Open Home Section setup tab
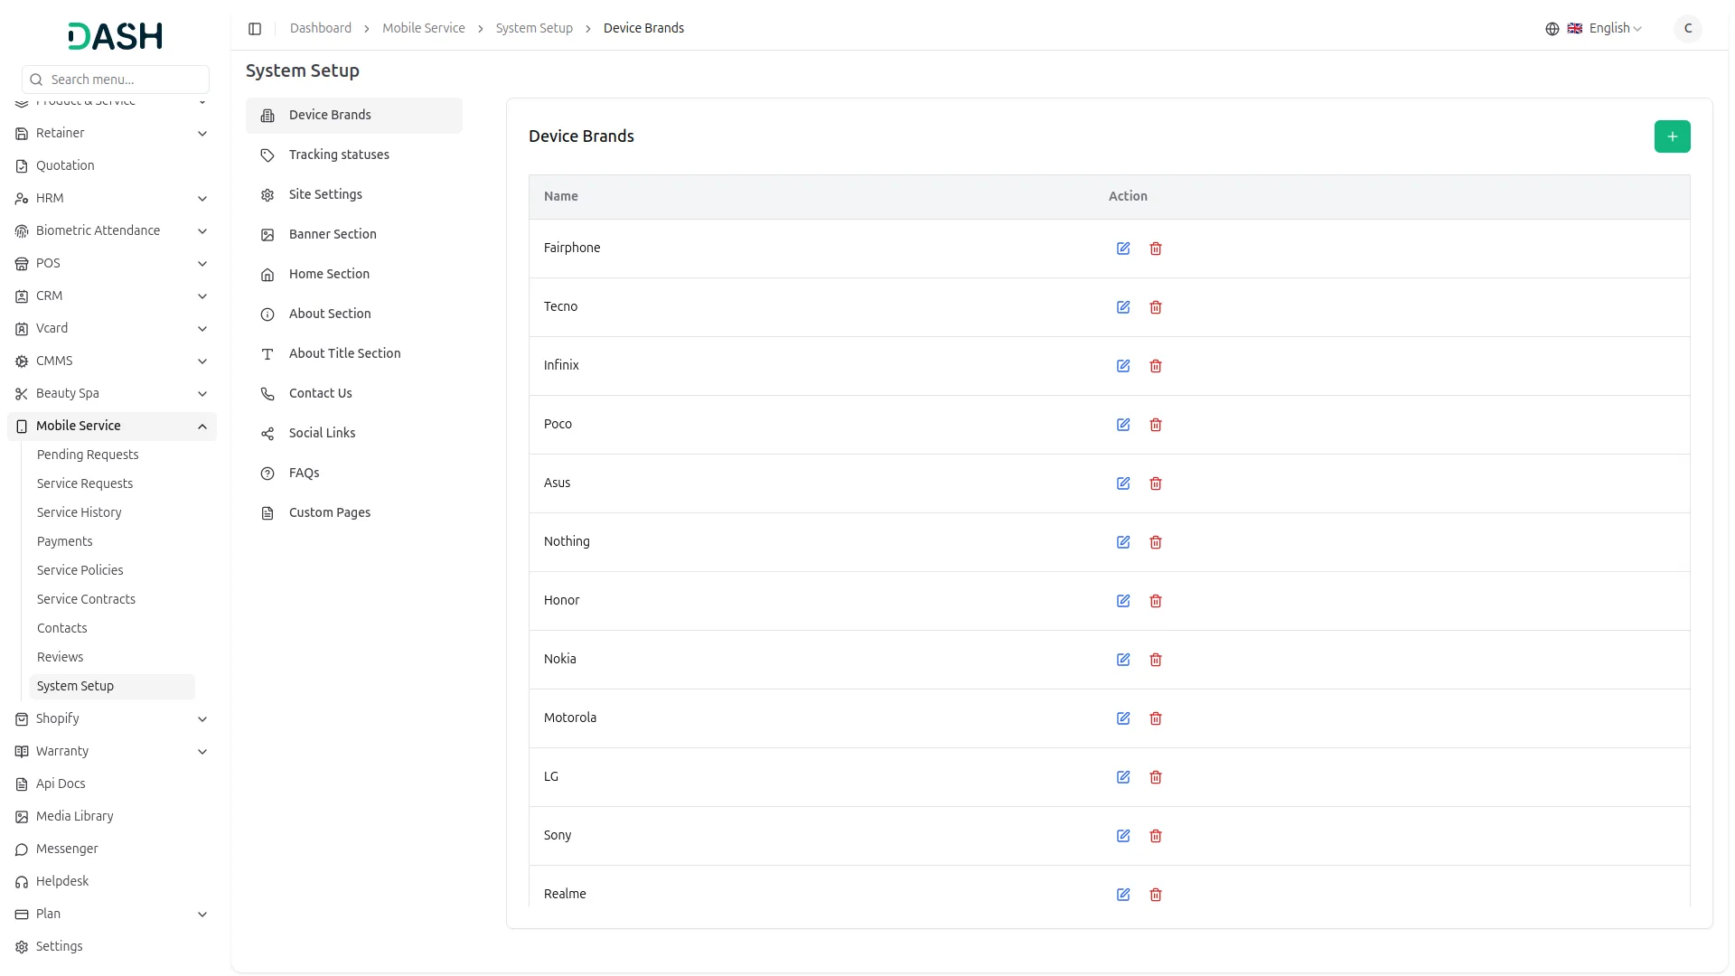Viewport: 1735px width, 976px height. (354, 274)
